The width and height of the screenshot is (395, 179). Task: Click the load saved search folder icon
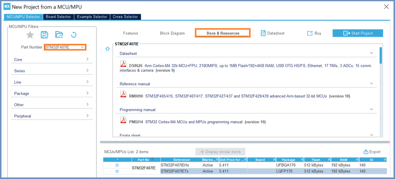coord(59,35)
